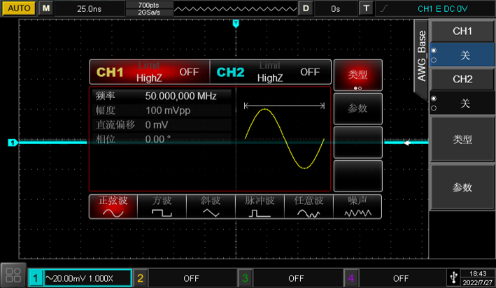This screenshot has height=288, width=496.
Task: Select the sine wave (正弦波) waveform
Action: [113, 206]
